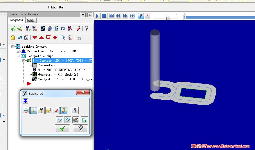
Task: Open the post-processing document icon
Action: pos(56,28)
